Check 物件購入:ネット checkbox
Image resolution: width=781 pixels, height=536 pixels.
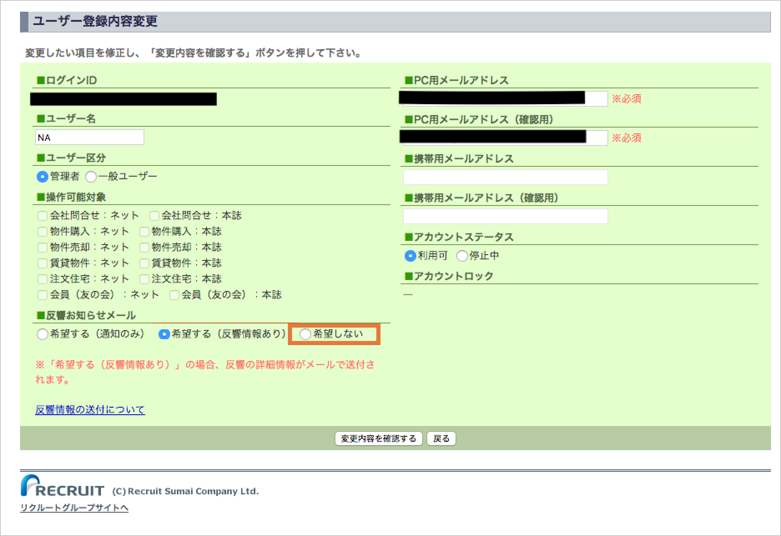click(42, 231)
